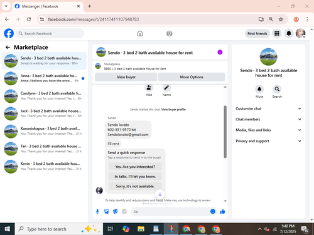Click the browser address bar URL

coord(94,19)
